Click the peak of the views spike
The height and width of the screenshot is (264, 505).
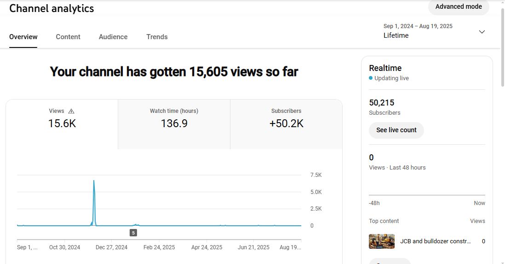[94, 181]
